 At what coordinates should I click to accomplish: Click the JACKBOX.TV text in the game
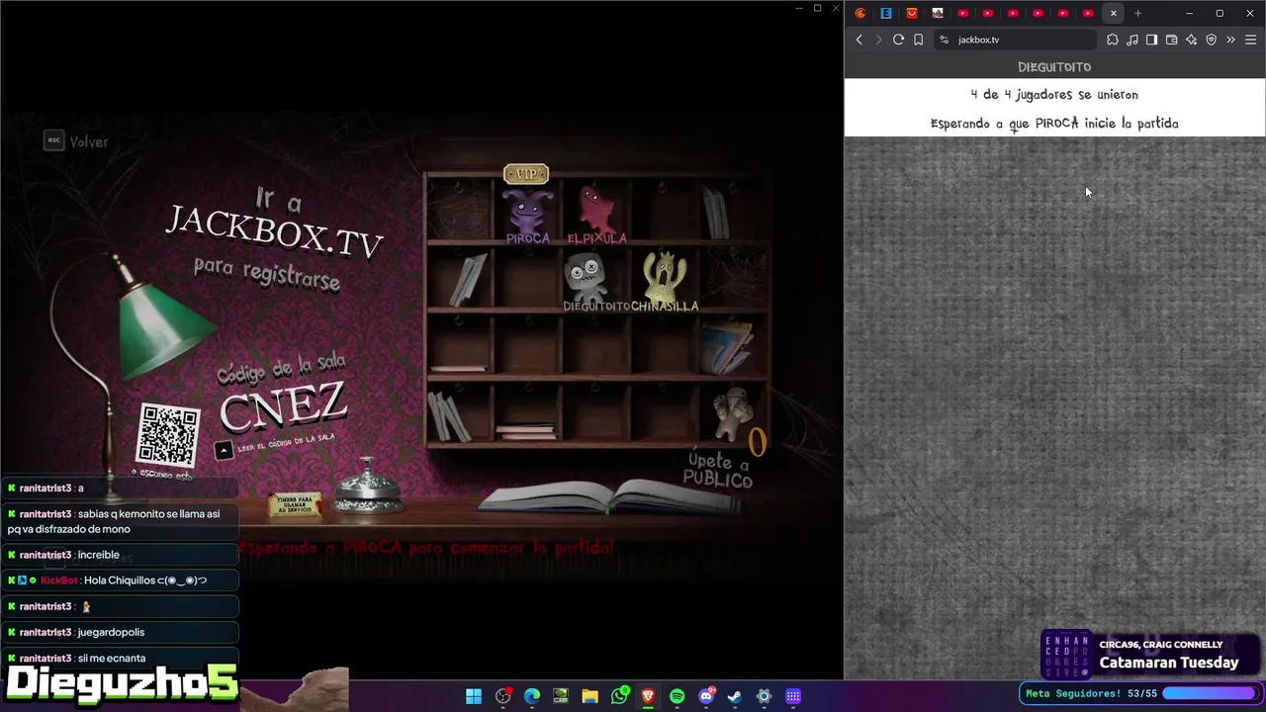pyautogui.click(x=273, y=233)
